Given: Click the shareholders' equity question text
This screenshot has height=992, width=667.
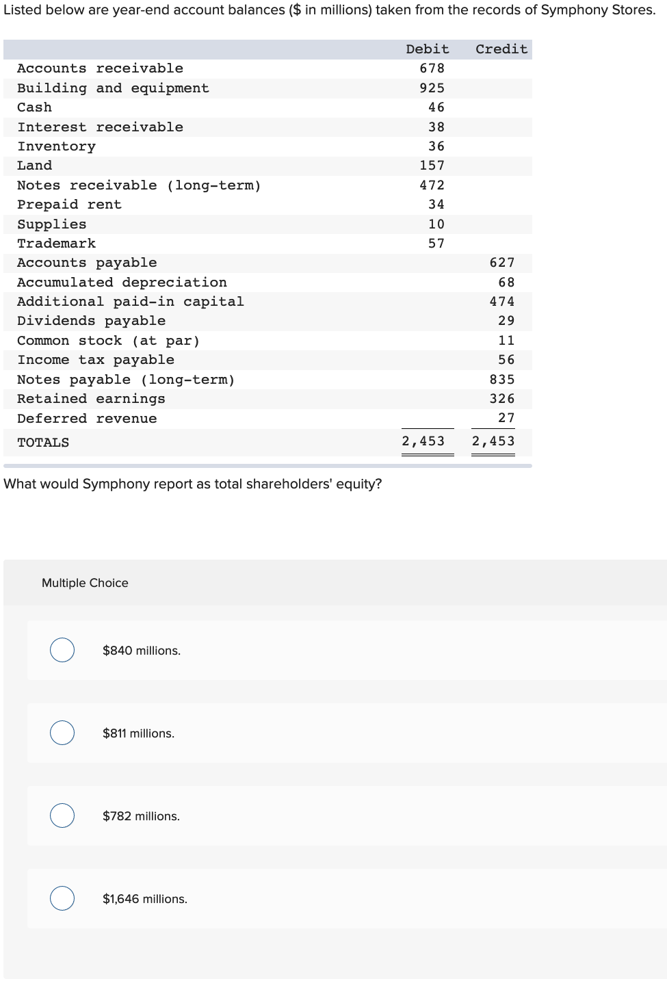Looking at the screenshot, I should (193, 484).
